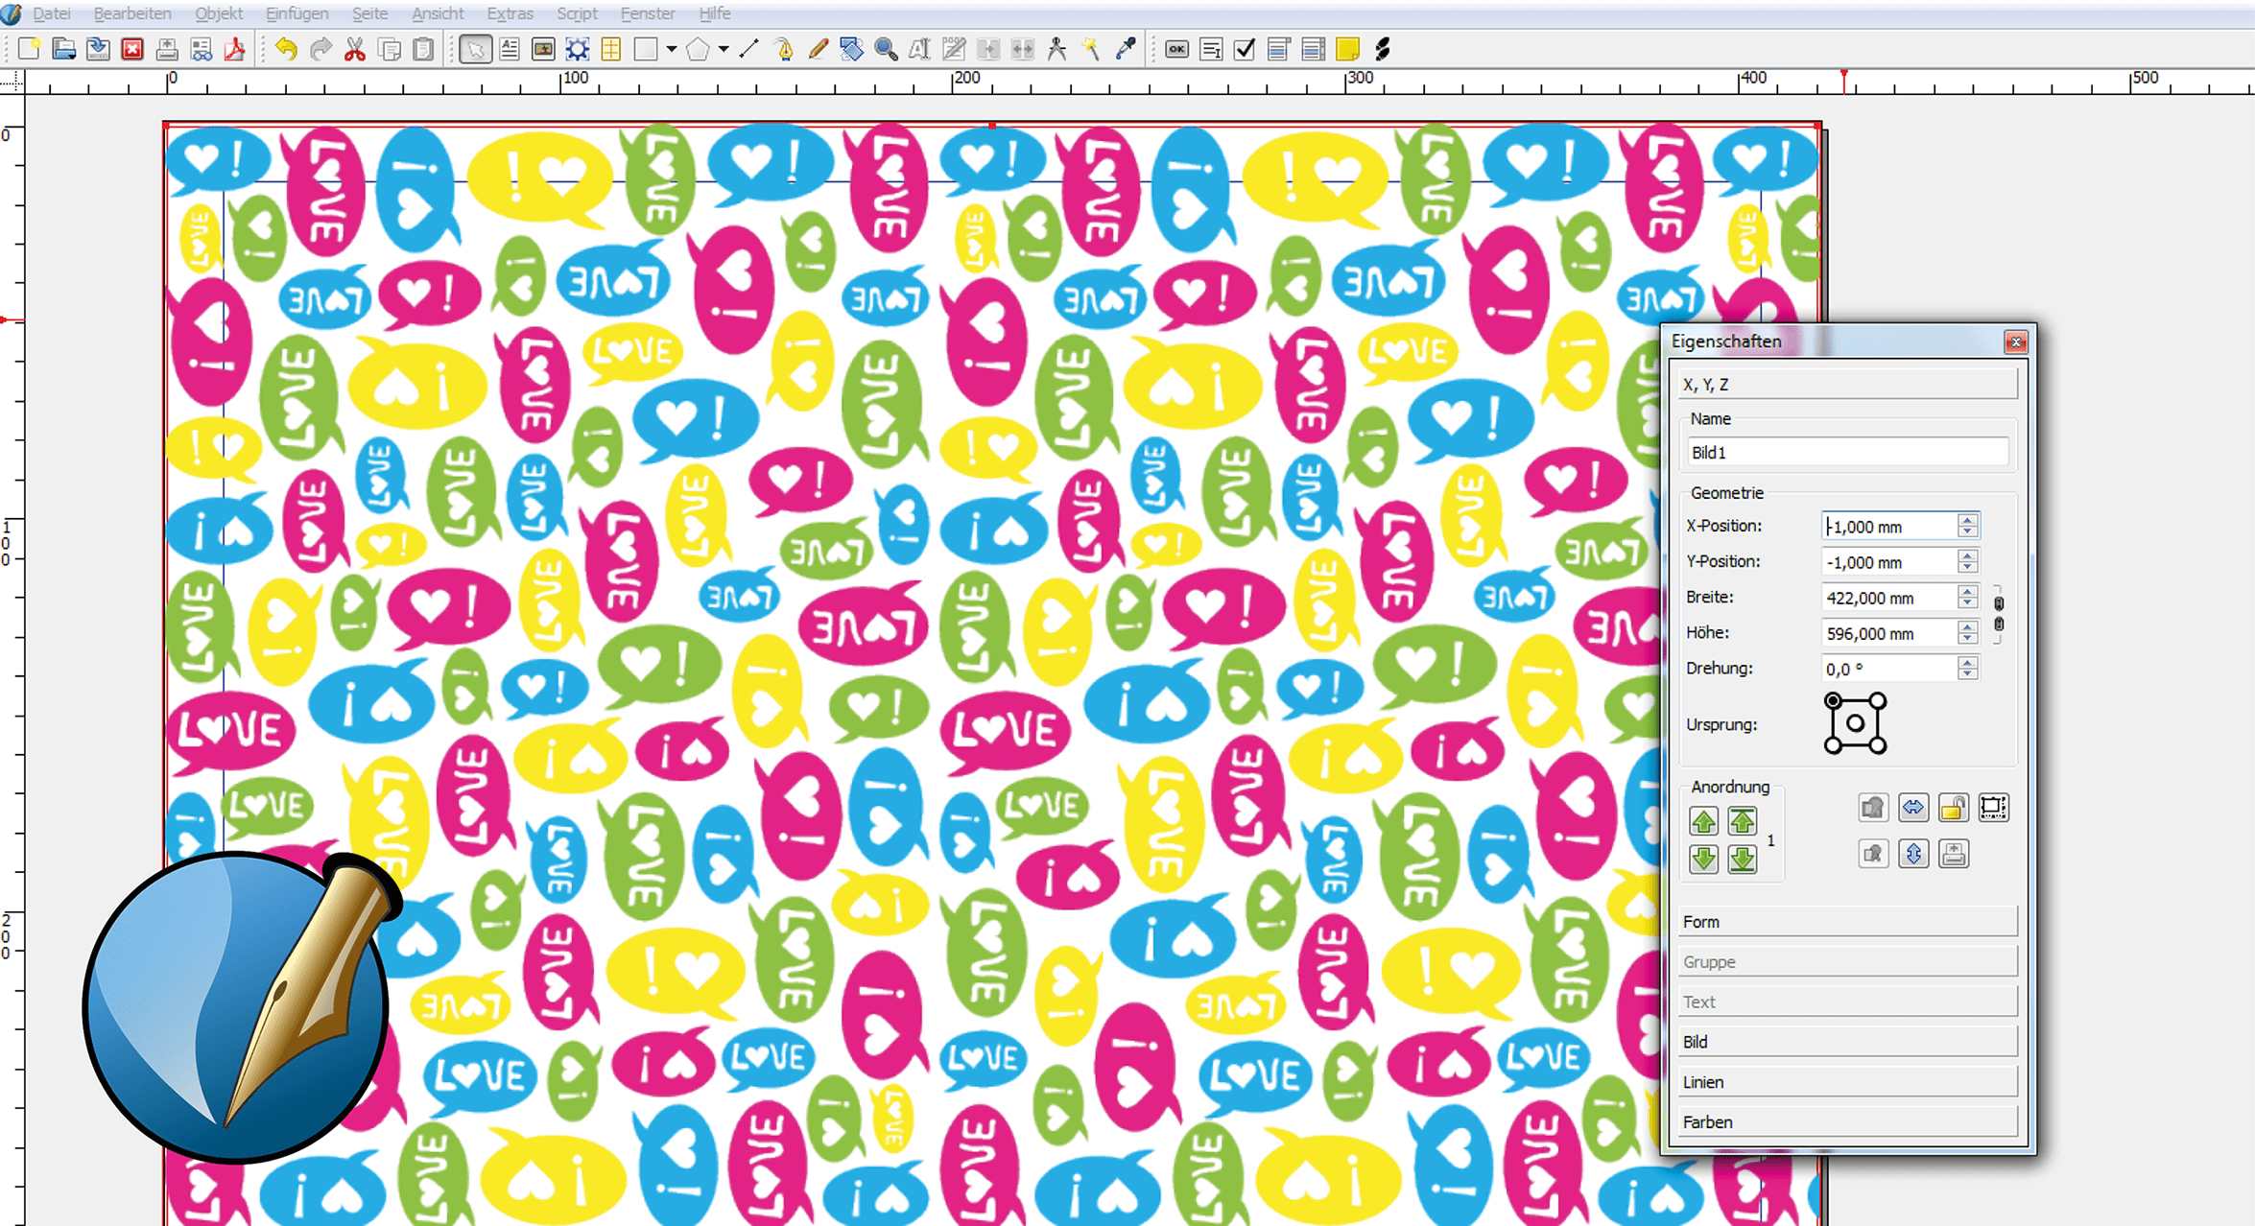2255x1226 pixels.
Task: Click Ursprung center anchor point
Action: (1852, 724)
